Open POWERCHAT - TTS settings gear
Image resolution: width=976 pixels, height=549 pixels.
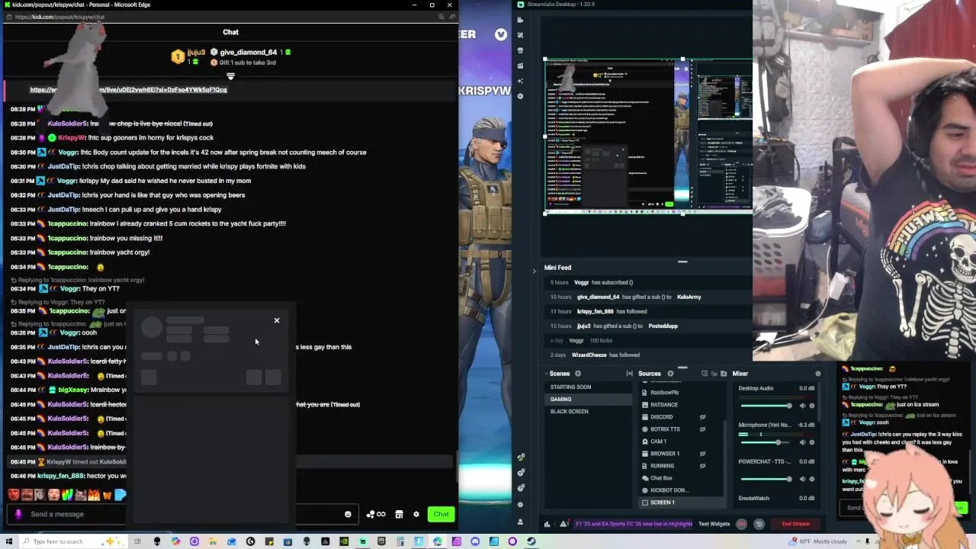tap(811, 479)
